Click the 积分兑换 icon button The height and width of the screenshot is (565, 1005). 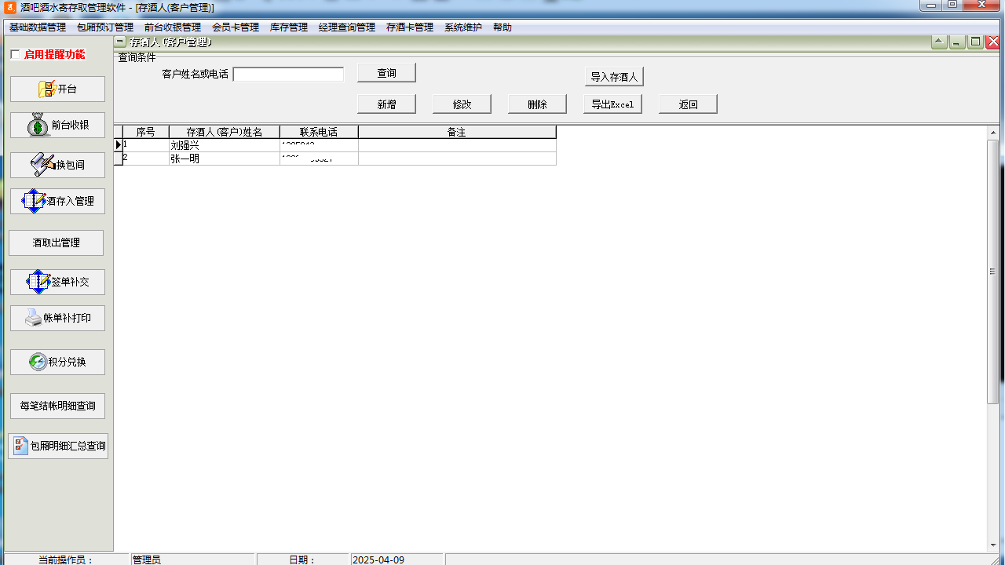click(x=38, y=362)
